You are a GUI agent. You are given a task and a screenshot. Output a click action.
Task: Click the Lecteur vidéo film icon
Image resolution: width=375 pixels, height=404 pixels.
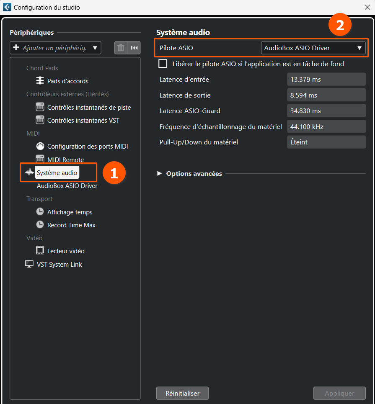[x=40, y=251]
